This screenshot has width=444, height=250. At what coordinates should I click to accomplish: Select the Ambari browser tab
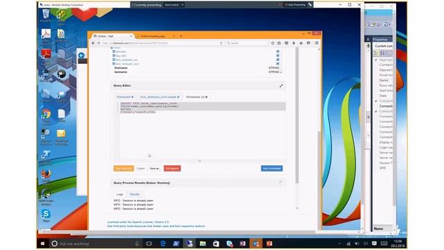click(x=112, y=36)
